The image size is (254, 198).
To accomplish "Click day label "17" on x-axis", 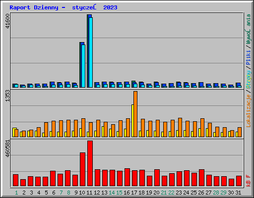I will 134,193.
